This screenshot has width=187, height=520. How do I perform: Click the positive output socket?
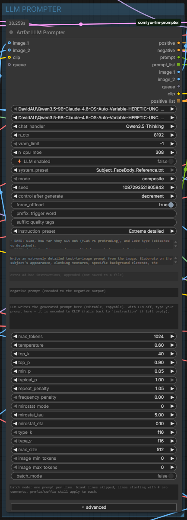coord(179,43)
